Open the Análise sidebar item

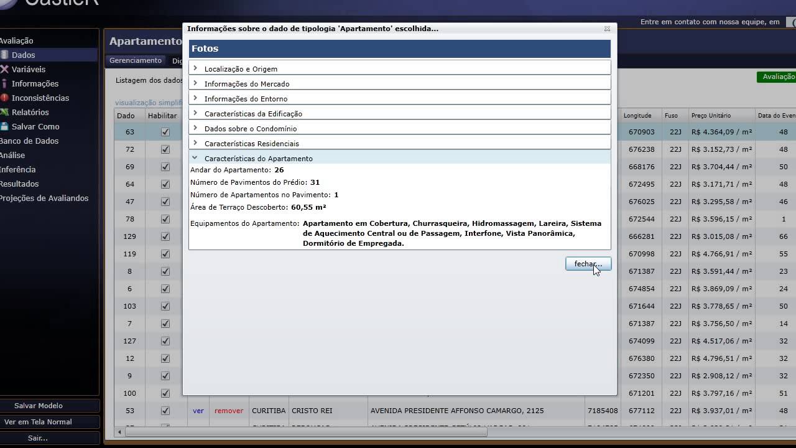(12, 155)
